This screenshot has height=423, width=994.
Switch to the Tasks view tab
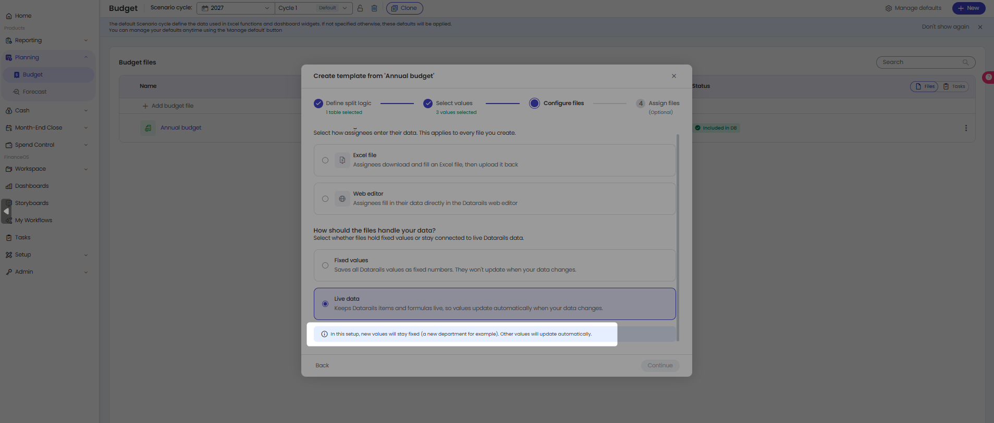point(954,87)
